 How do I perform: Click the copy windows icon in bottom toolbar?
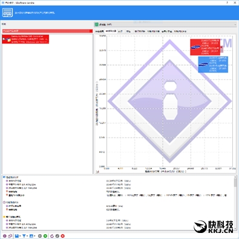tap(10, 236)
